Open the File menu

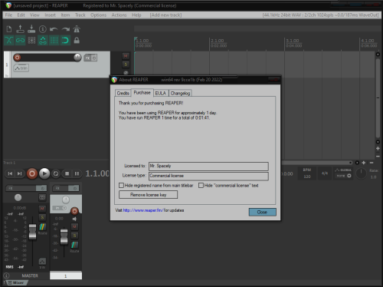[8, 15]
